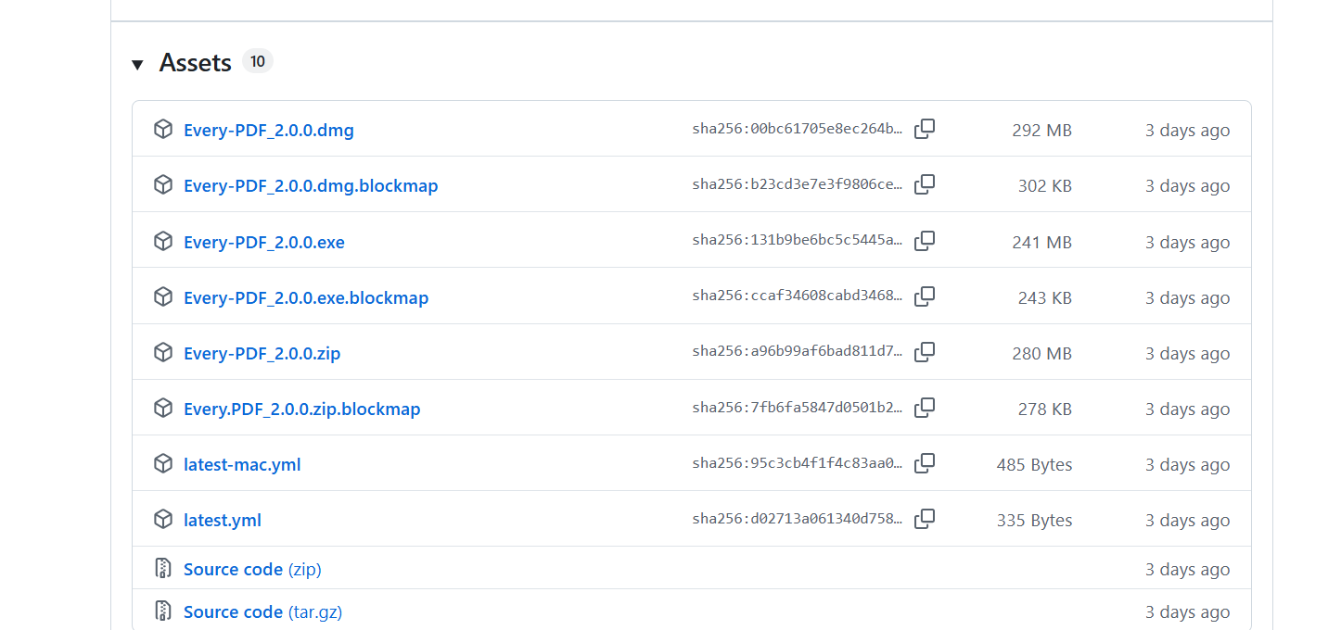1341x630 pixels.
Task: Click the hash text sha256:00bc61705e8ec264b…
Action: click(x=798, y=130)
